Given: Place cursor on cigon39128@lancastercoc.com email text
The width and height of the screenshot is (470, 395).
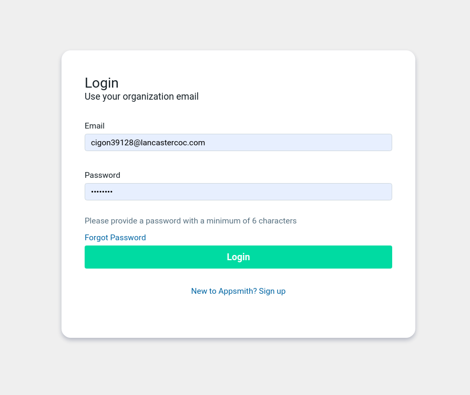Looking at the screenshot, I should tap(148, 143).
